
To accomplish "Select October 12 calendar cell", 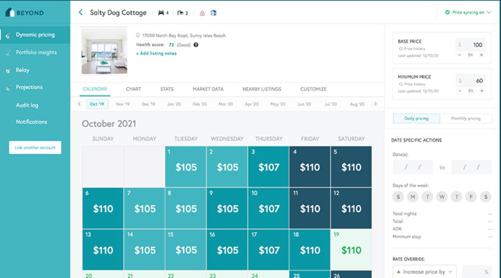I will pyautogui.click(x=351, y=208).
